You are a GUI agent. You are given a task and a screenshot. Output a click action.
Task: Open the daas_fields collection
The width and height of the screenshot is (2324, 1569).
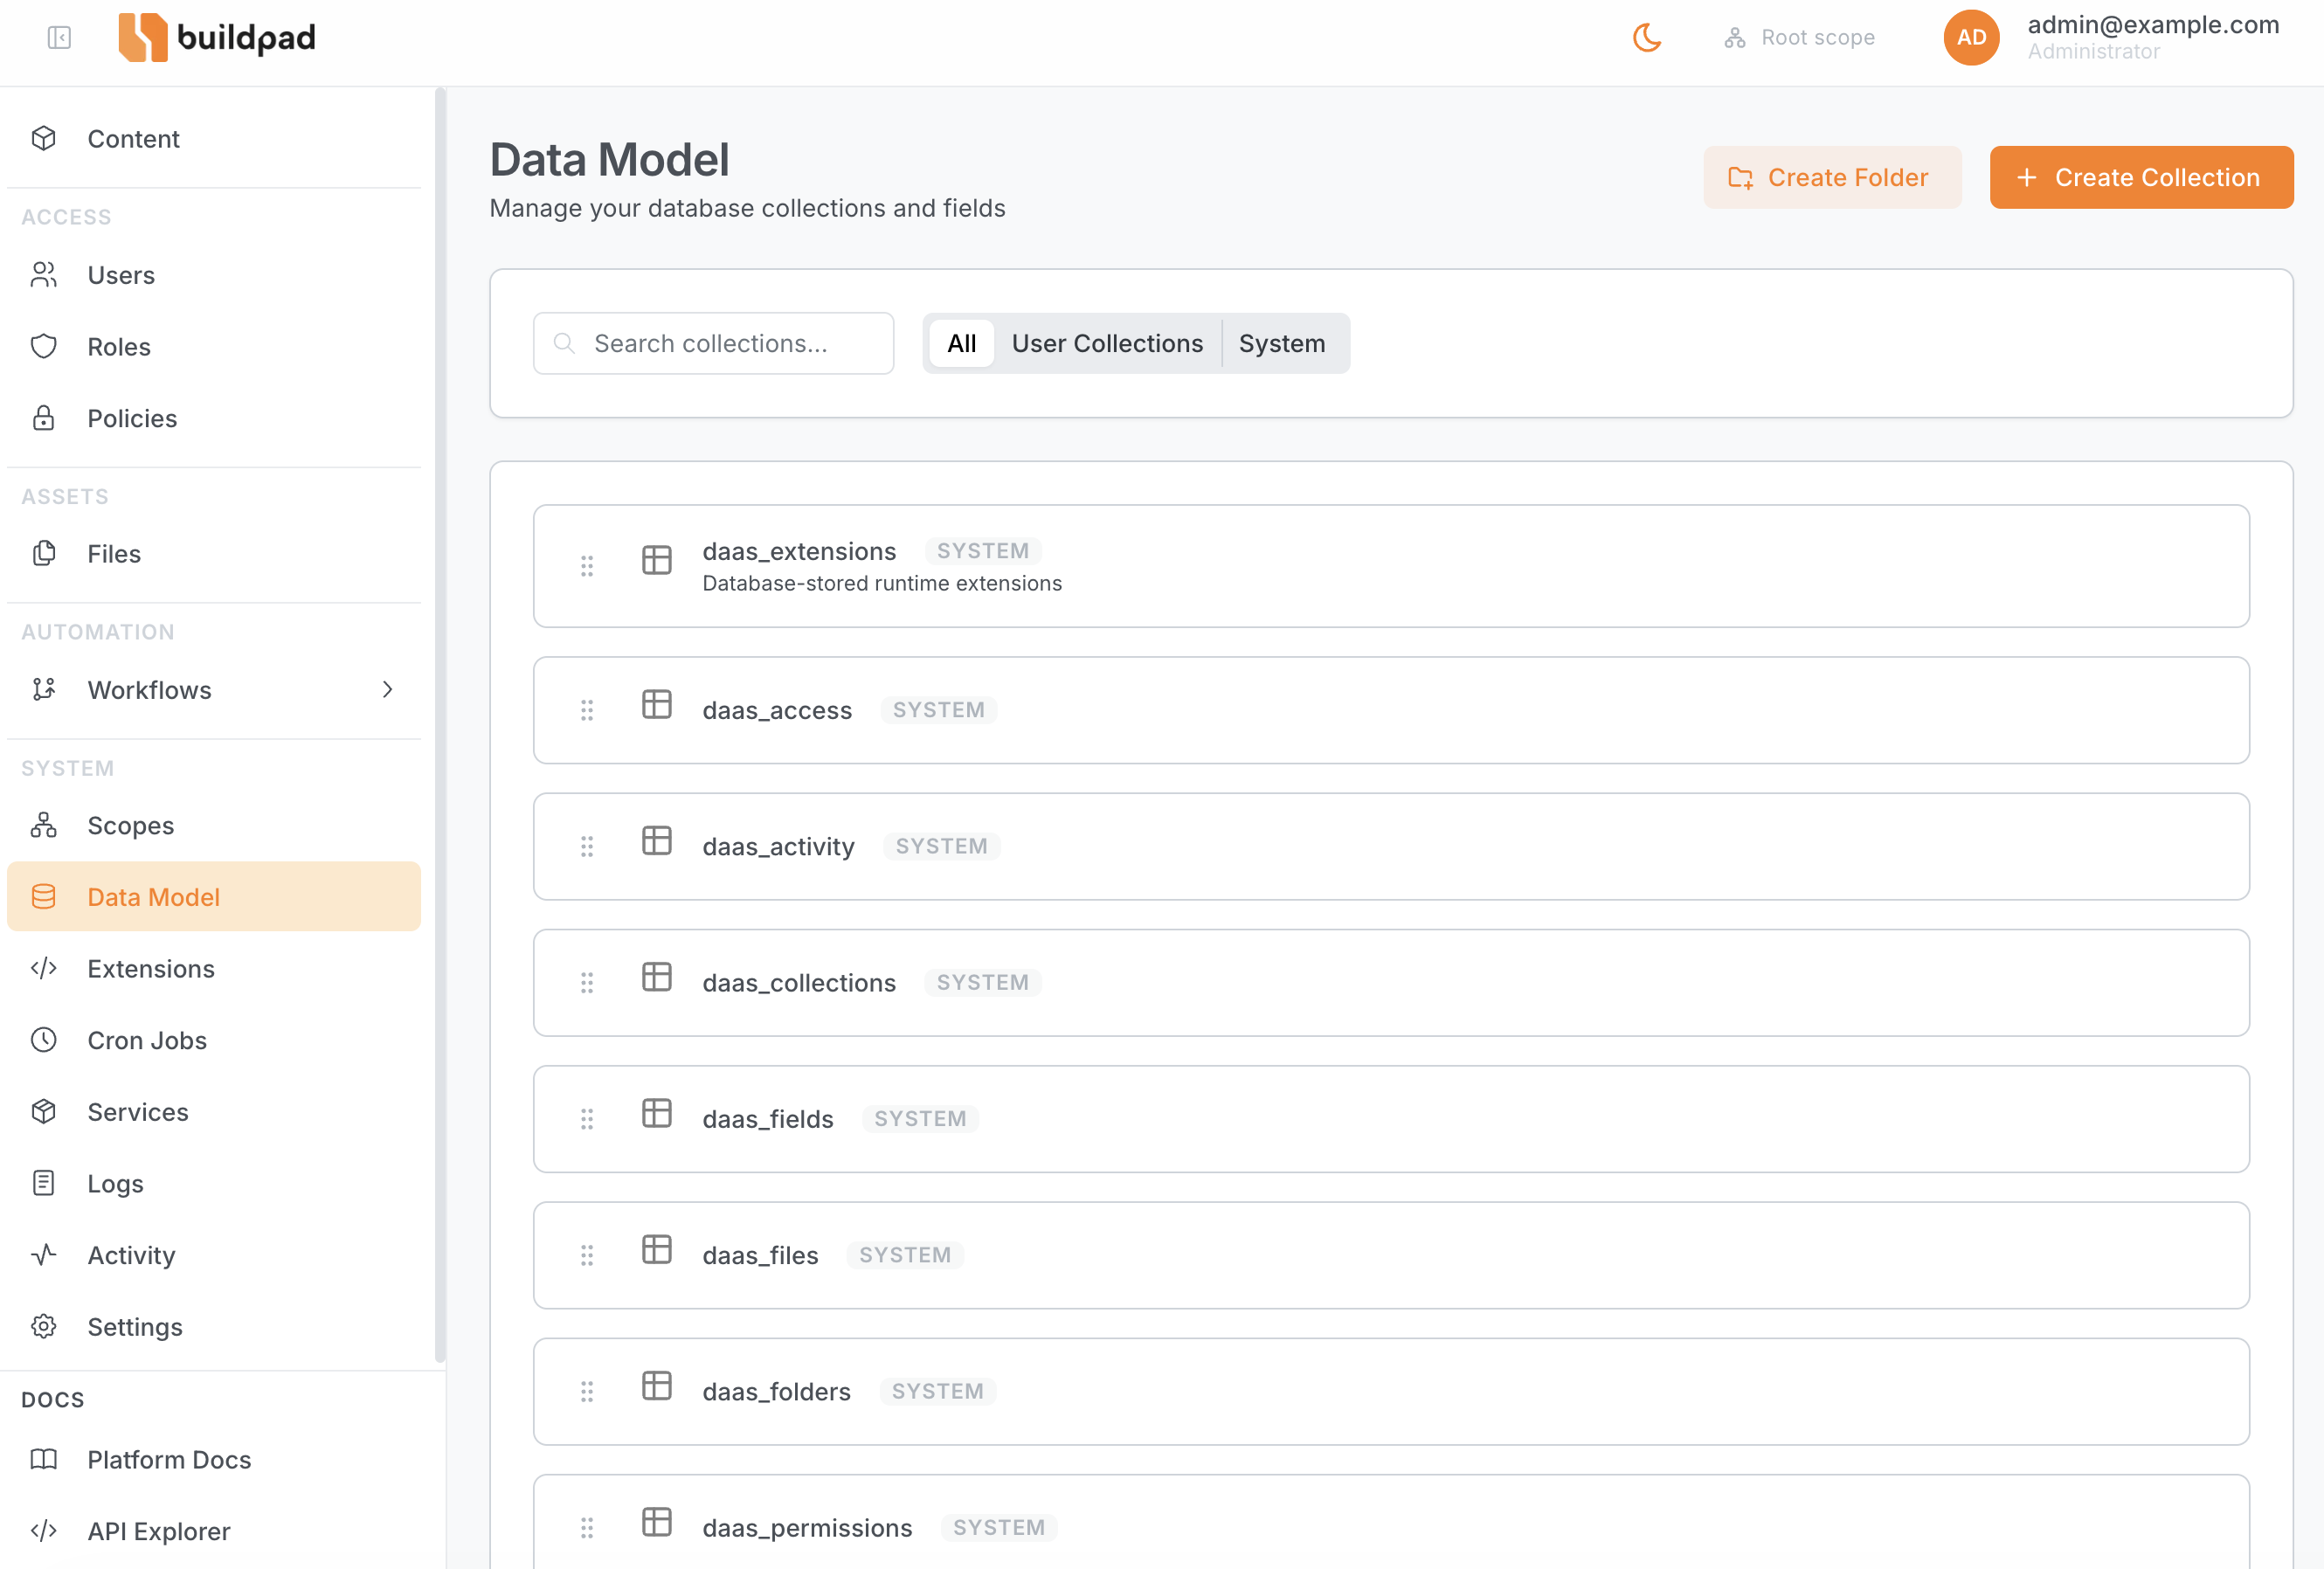click(x=1391, y=1120)
